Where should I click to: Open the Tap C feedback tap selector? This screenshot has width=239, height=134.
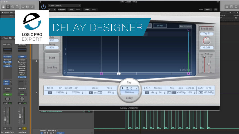tap(207, 34)
